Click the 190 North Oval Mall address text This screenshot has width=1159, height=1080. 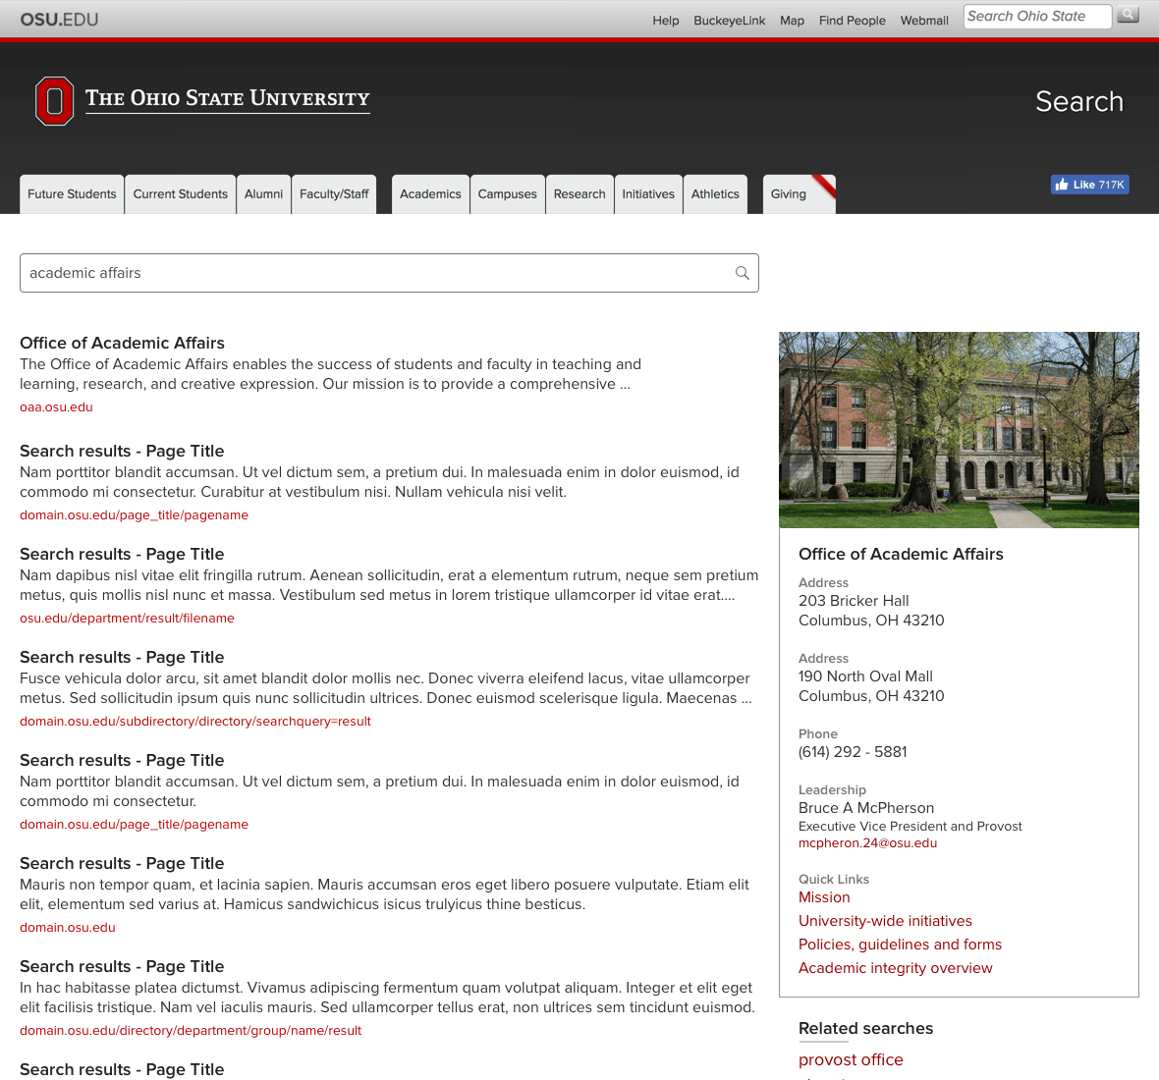(865, 676)
